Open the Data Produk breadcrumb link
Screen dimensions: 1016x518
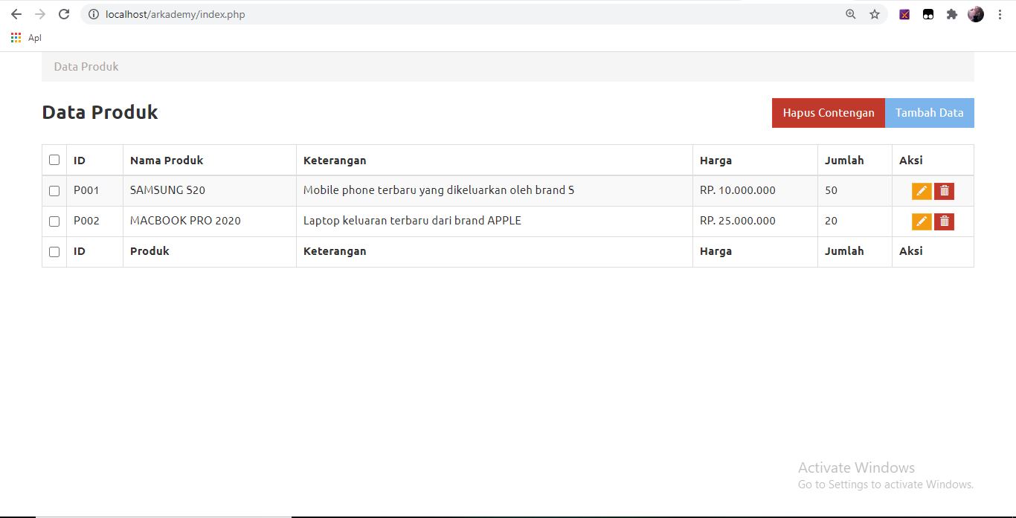pyautogui.click(x=86, y=66)
